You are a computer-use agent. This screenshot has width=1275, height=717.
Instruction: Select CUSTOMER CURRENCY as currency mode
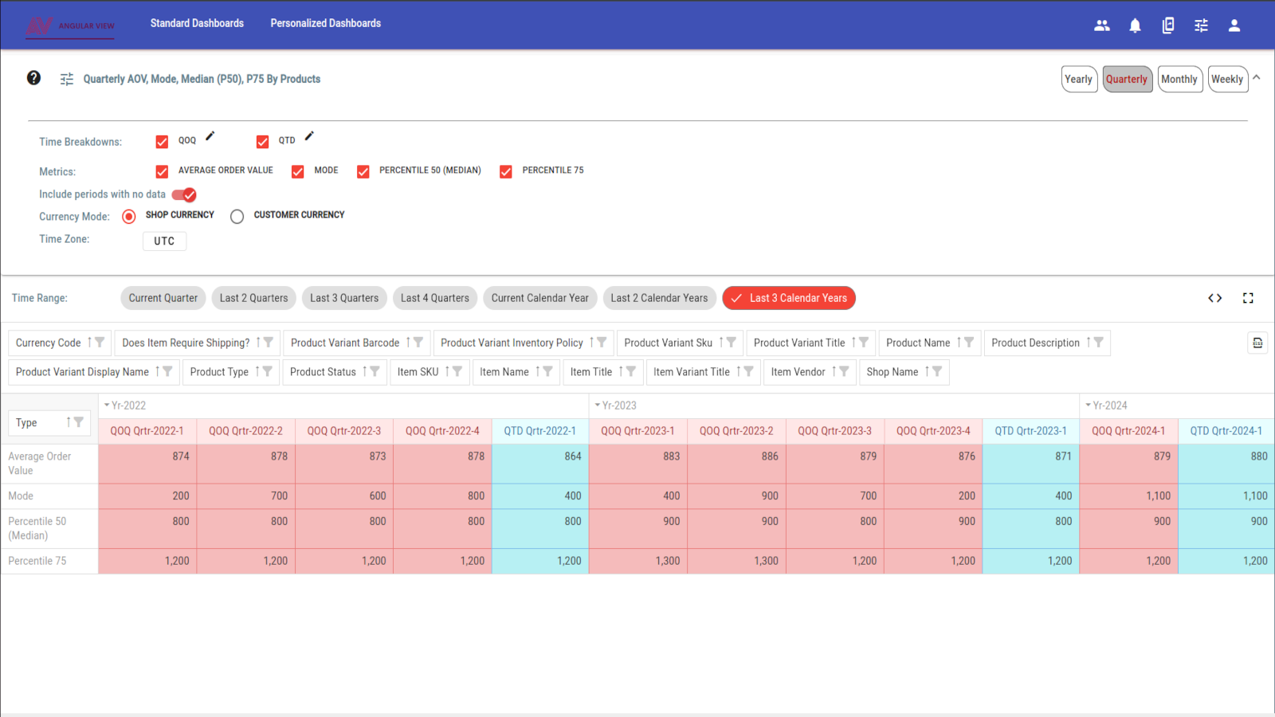(x=237, y=216)
